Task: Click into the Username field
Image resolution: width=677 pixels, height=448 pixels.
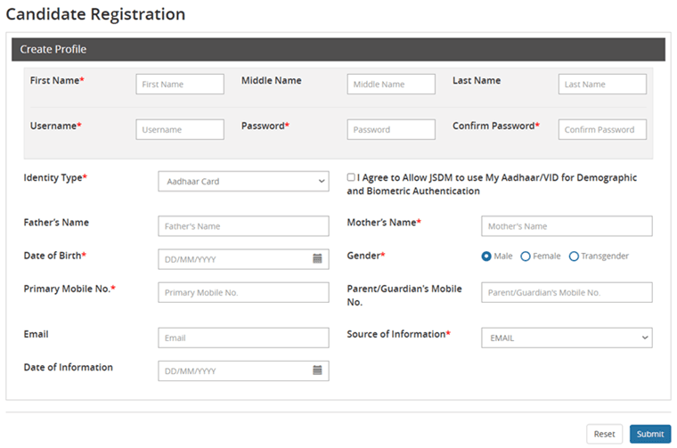Action: click(180, 130)
